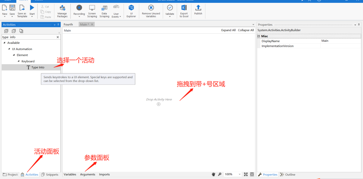The width and height of the screenshot is (363, 179).
Task: Switch to the Outline tab
Action: coord(288,174)
